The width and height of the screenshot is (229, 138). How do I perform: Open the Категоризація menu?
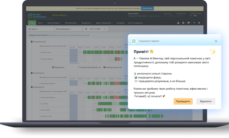click(71, 23)
